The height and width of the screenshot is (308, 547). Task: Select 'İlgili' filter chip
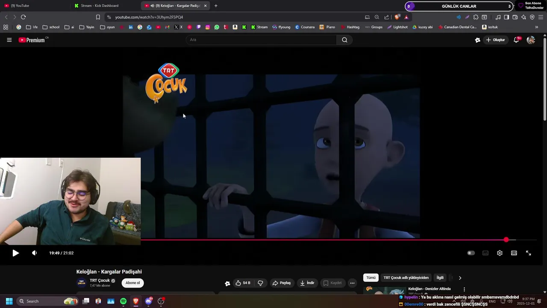pyautogui.click(x=440, y=278)
